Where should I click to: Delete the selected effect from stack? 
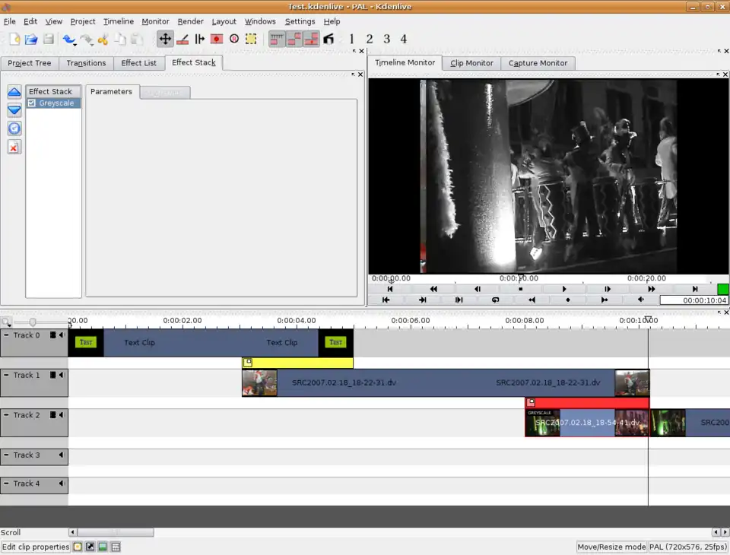pyautogui.click(x=14, y=147)
